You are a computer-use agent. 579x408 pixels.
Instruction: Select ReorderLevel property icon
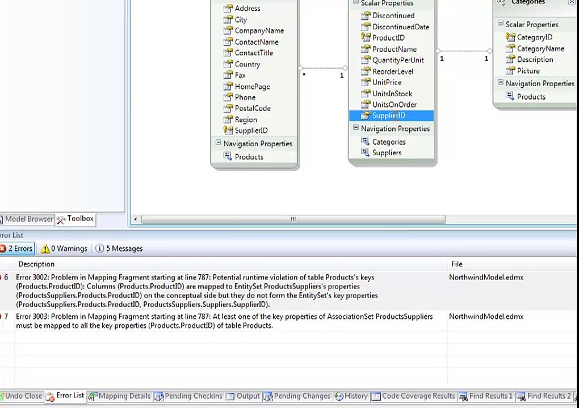click(x=366, y=71)
